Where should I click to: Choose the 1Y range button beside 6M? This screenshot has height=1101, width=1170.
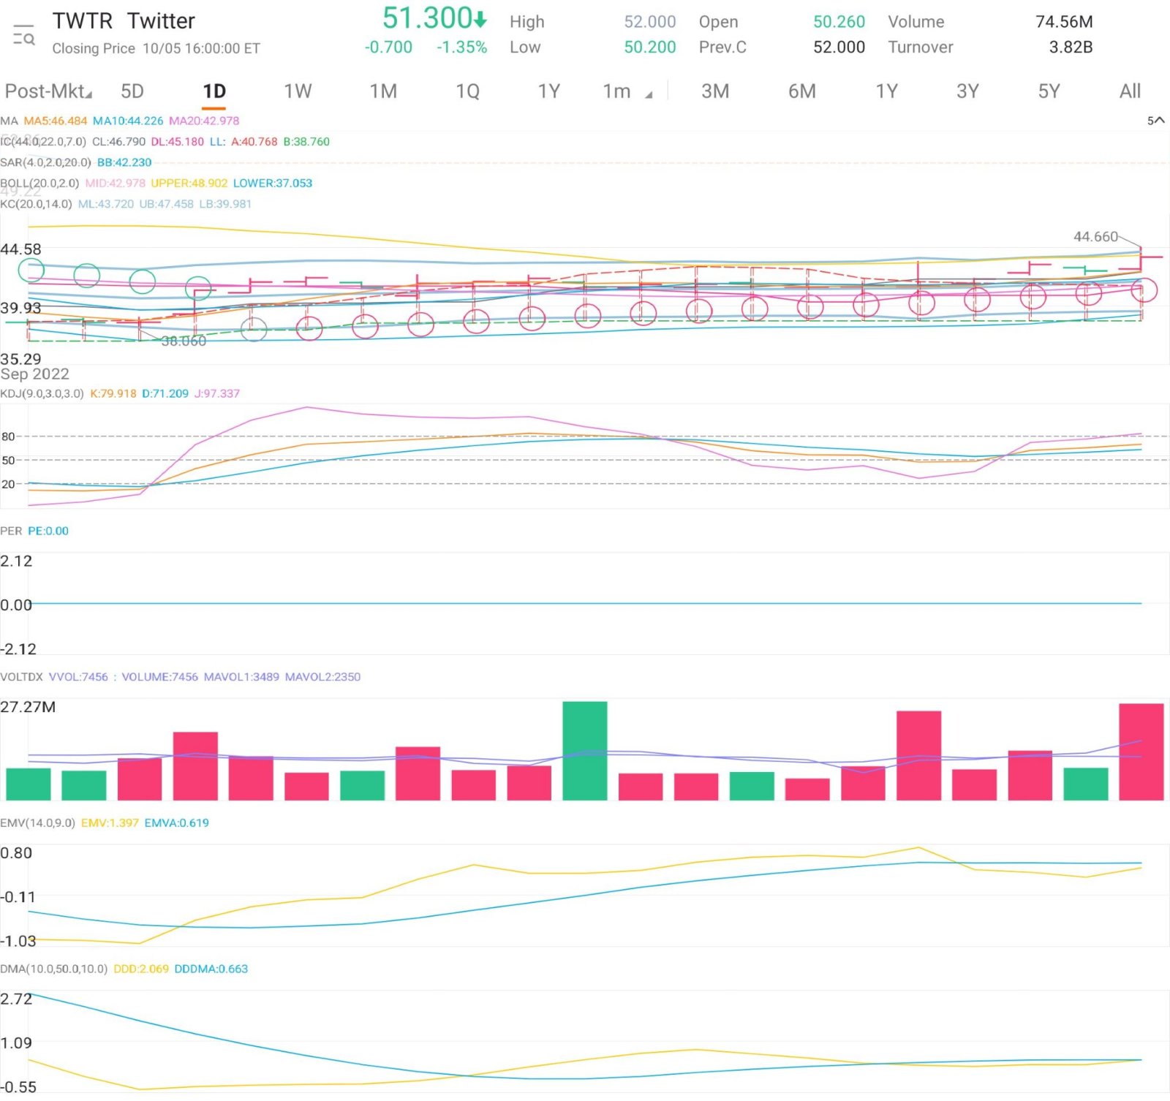click(886, 91)
